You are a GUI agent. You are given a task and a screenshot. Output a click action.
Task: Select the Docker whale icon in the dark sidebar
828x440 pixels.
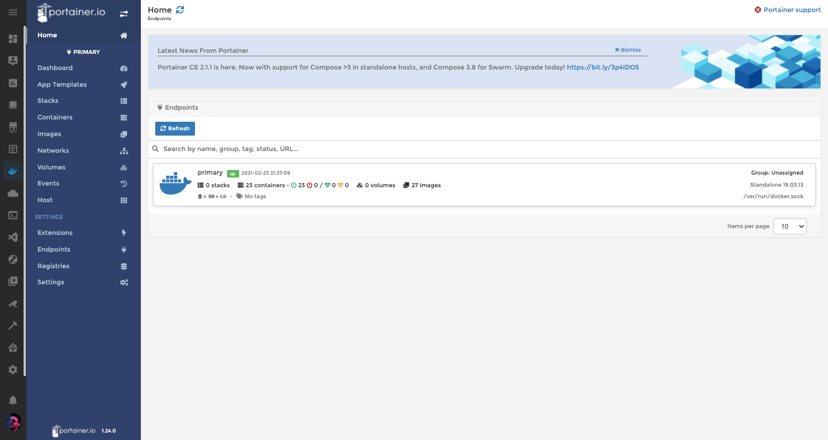click(13, 171)
